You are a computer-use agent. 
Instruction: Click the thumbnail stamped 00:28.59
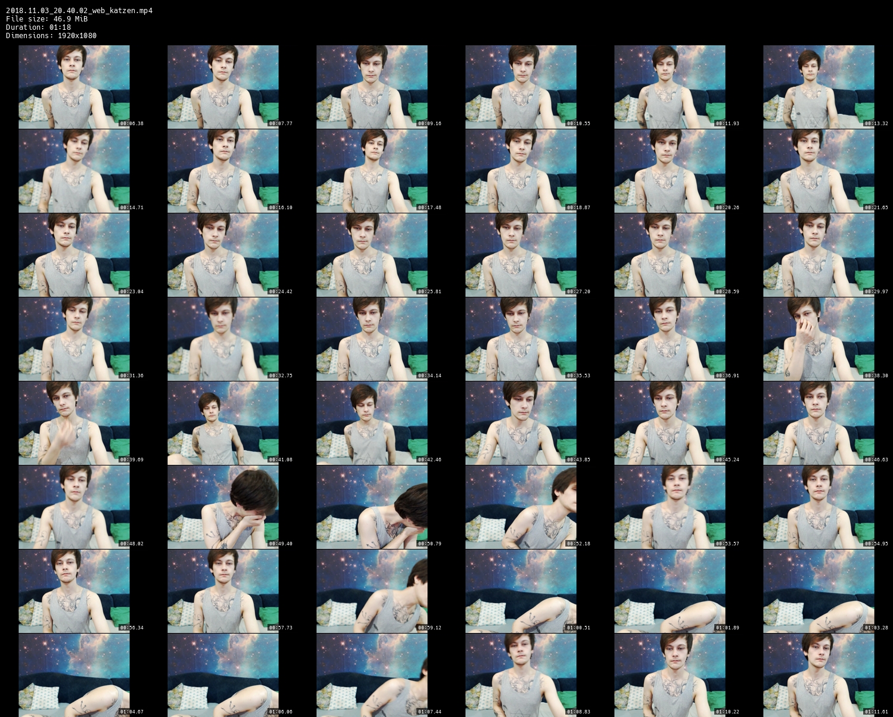670,255
